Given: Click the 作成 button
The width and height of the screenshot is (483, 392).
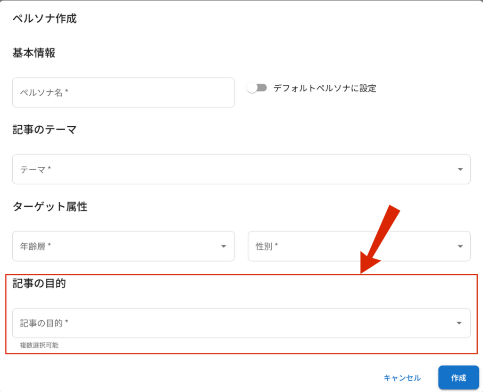Looking at the screenshot, I should pyautogui.click(x=458, y=378).
